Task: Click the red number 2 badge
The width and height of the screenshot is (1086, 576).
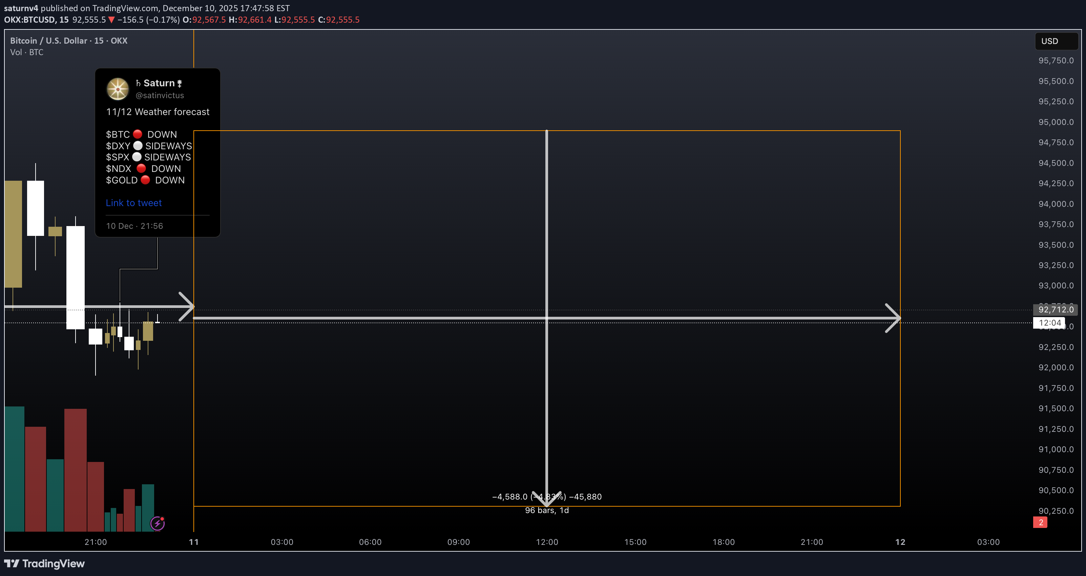Action: click(x=1040, y=523)
